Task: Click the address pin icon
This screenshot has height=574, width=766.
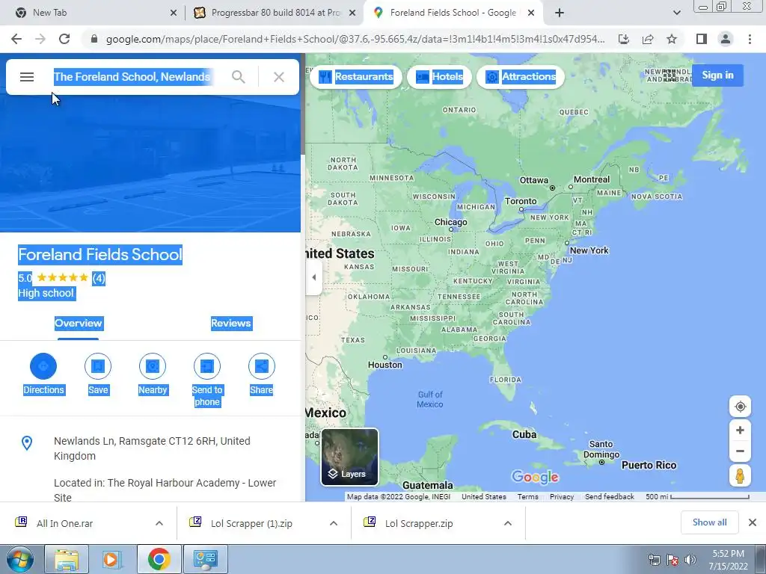Action: tap(27, 442)
